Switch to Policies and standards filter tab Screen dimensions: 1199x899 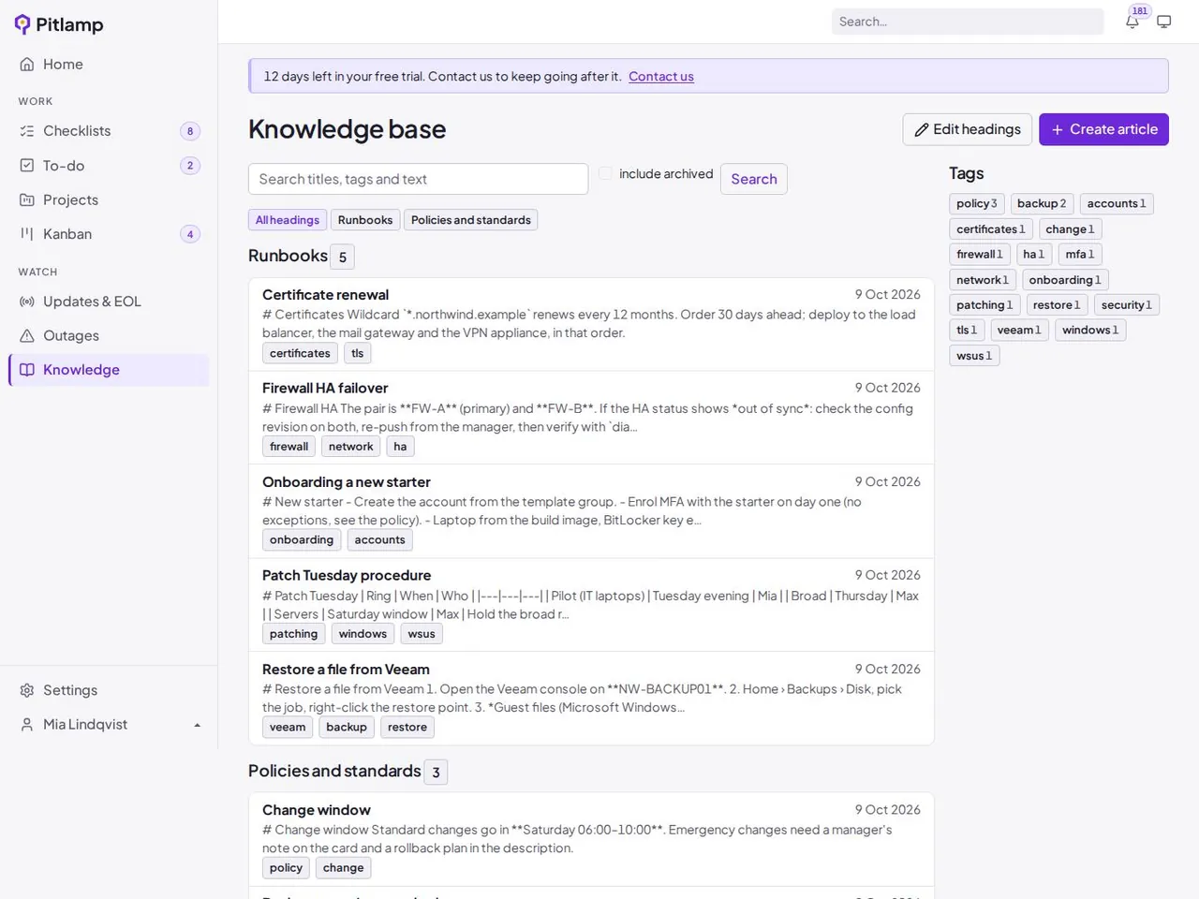click(471, 220)
